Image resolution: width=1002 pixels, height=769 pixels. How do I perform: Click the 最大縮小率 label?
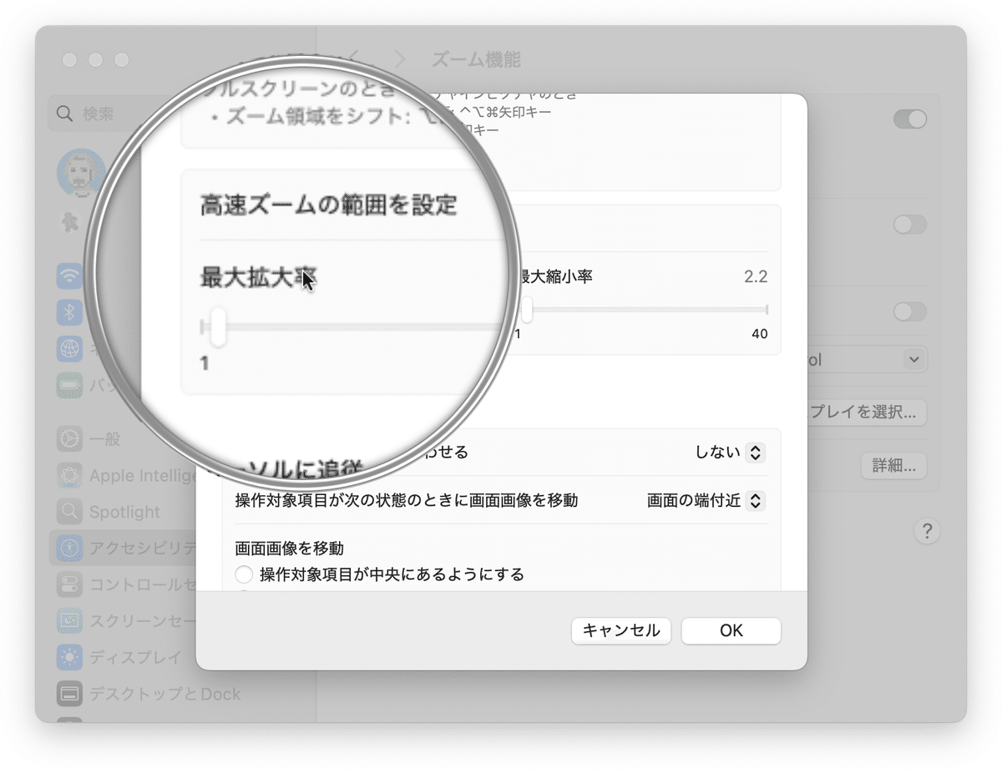click(x=555, y=276)
